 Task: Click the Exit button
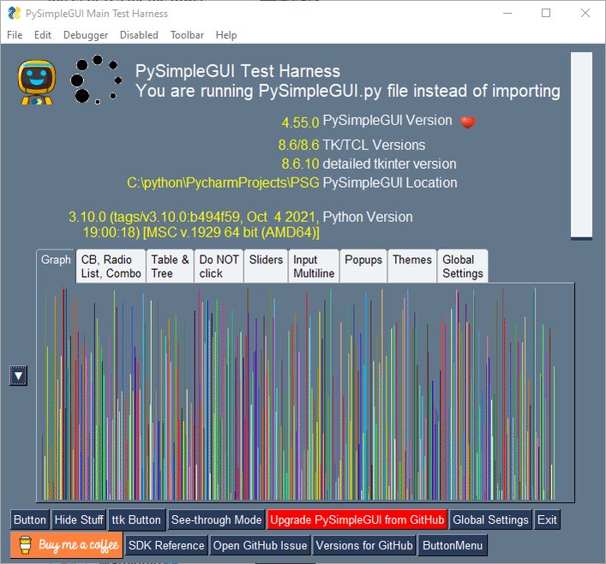547,519
